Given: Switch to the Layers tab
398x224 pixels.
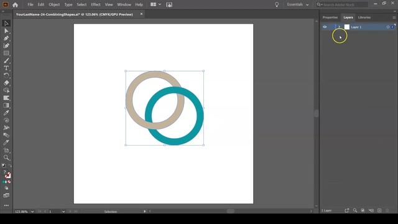Looking at the screenshot, I should coord(348,17).
